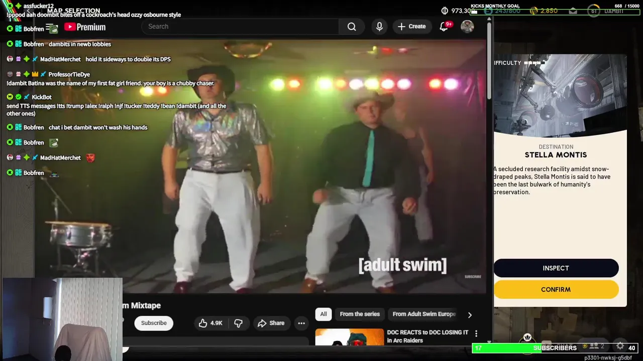Click the Stella Montis map preview image
Image resolution: width=643 pixels, height=361 pixels.
point(560,95)
